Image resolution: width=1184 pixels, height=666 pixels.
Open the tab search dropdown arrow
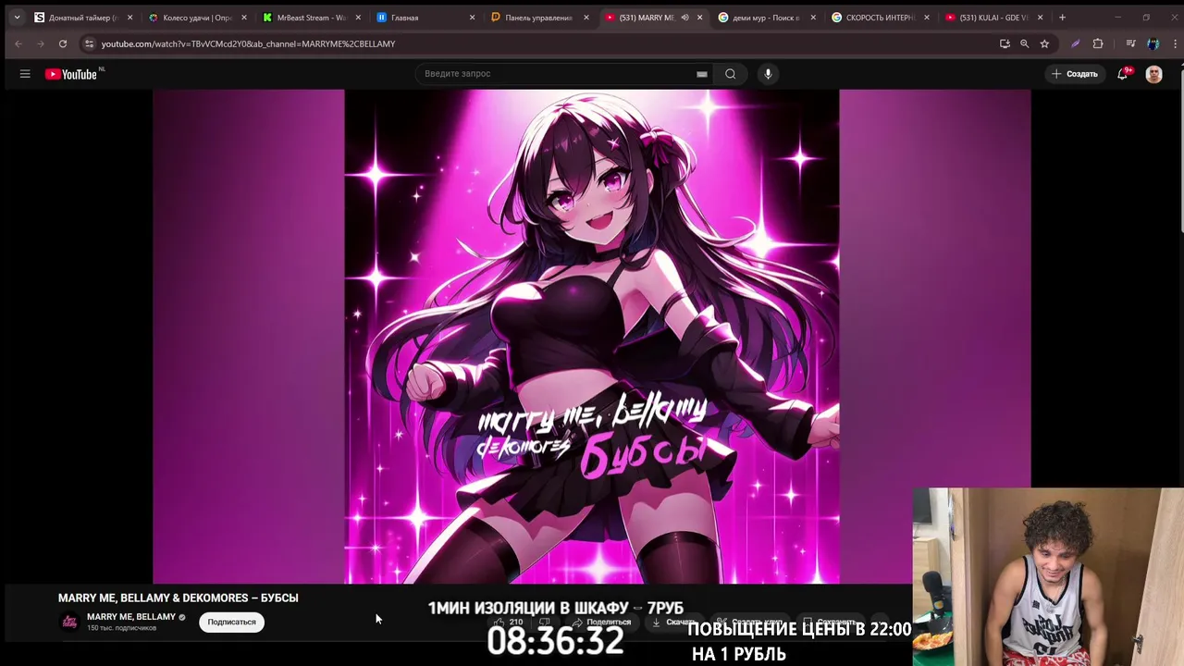(17, 18)
